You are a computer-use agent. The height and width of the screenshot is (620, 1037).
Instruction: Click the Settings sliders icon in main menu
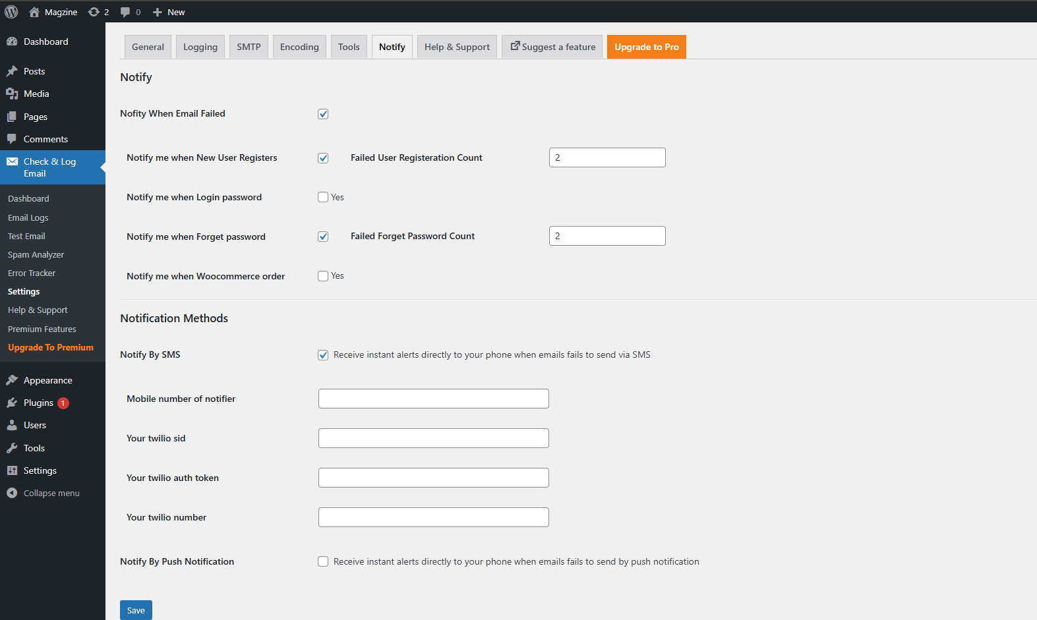(12, 470)
